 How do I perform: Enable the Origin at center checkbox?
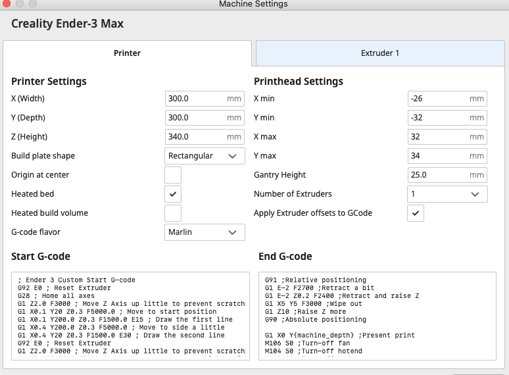173,175
